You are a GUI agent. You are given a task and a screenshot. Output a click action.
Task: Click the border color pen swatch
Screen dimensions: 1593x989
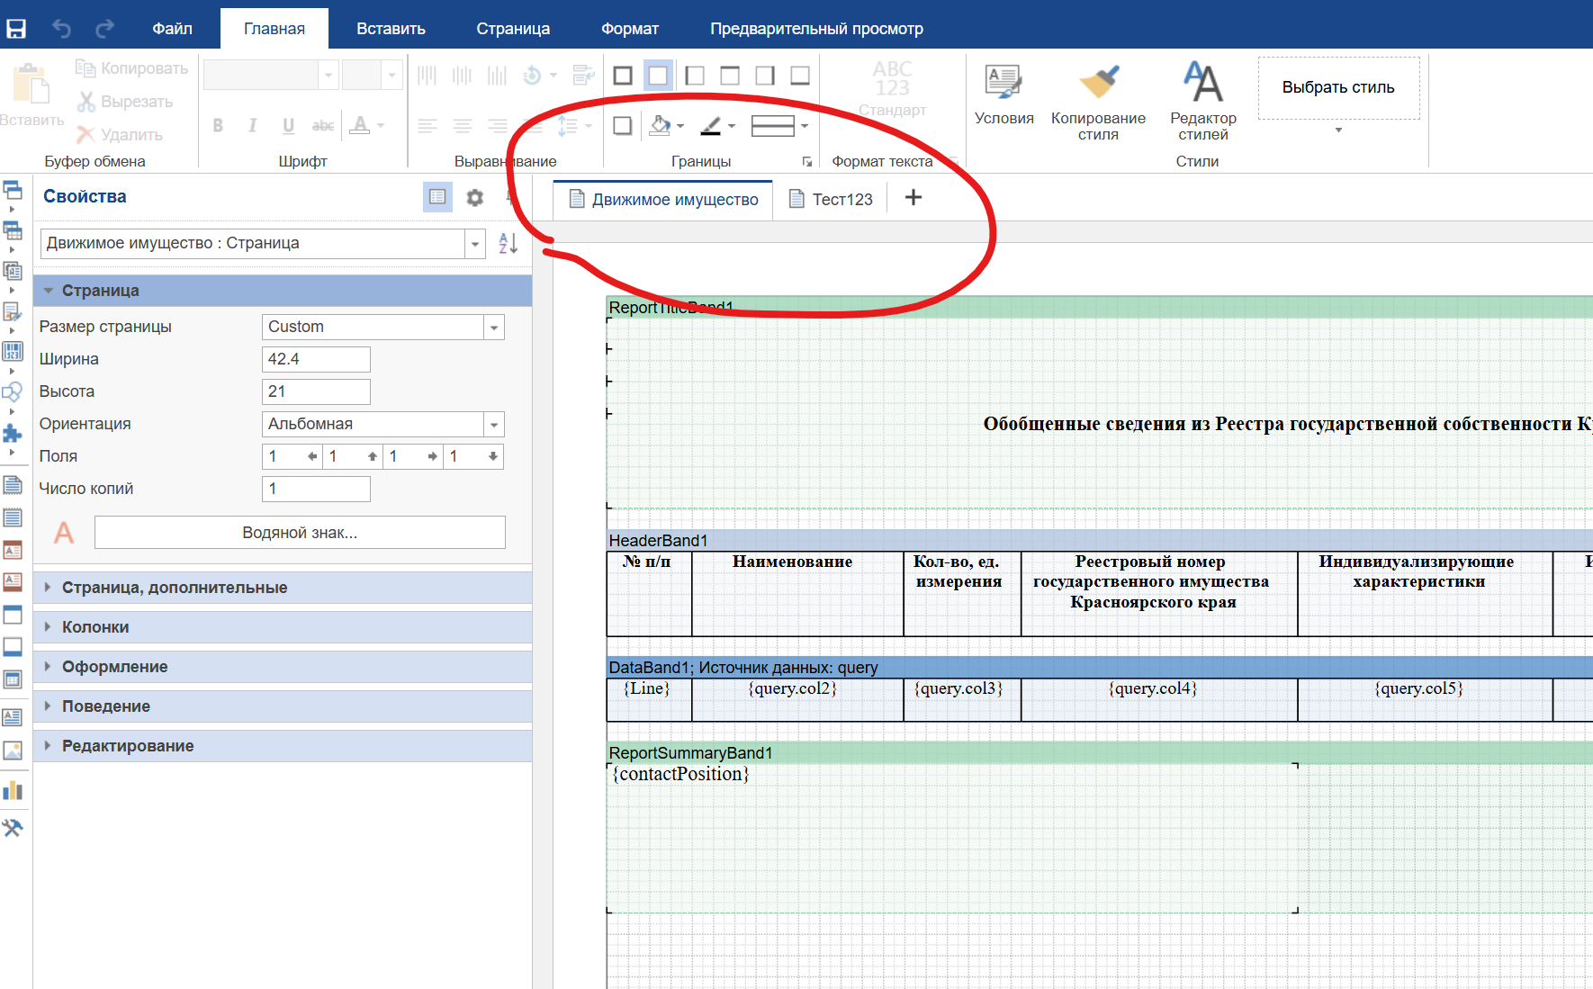[x=711, y=126]
